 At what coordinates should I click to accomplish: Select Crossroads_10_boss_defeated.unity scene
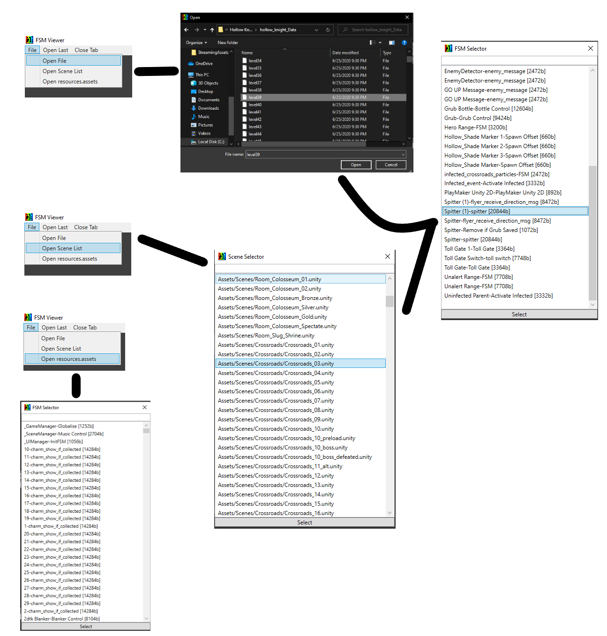(x=300, y=457)
